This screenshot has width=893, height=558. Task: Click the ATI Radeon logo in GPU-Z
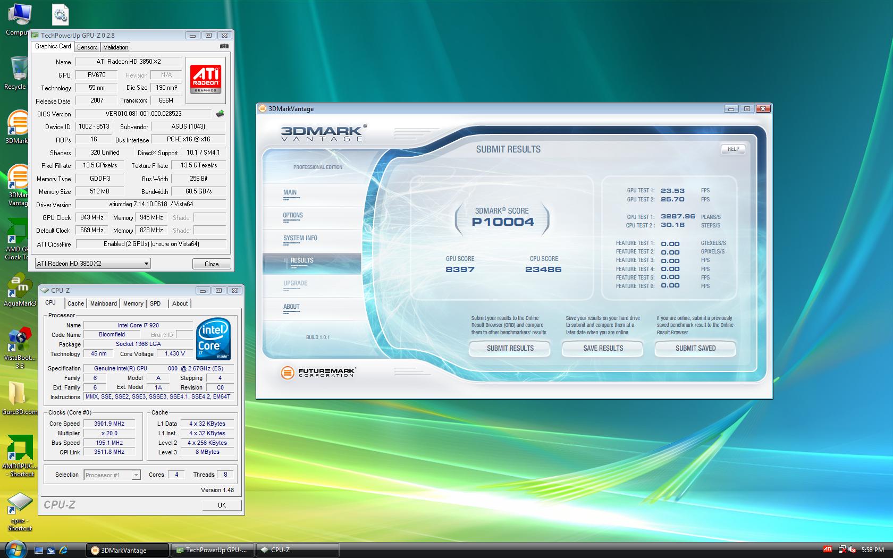point(206,80)
